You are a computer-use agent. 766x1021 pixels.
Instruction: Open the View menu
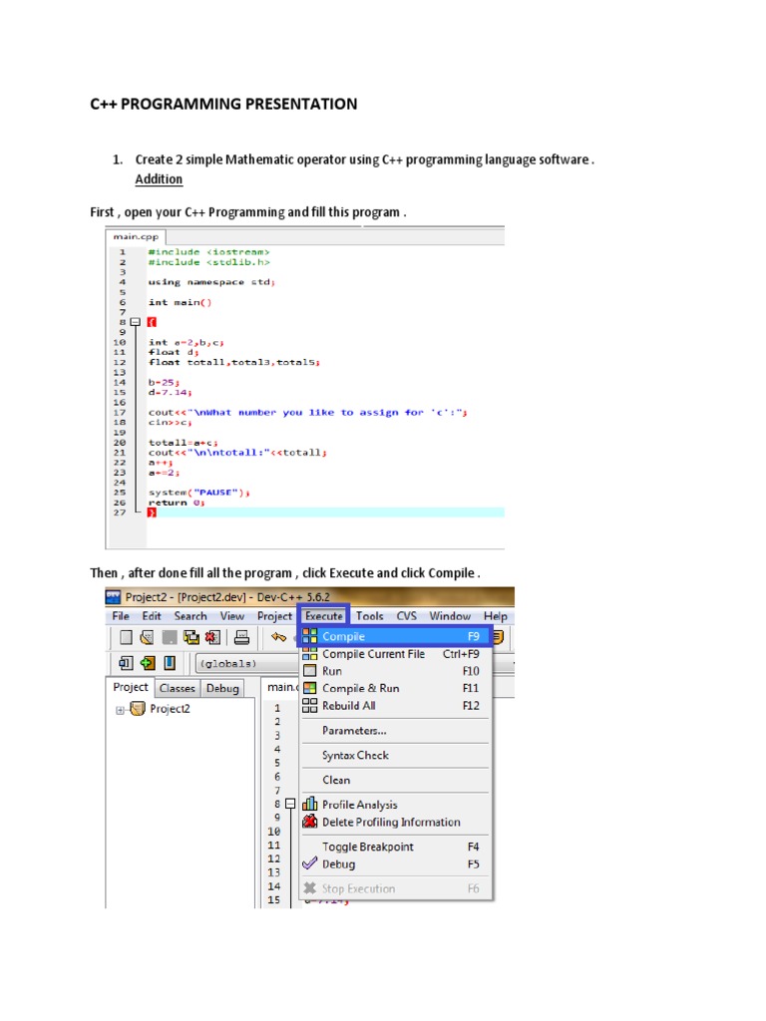[x=231, y=616]
